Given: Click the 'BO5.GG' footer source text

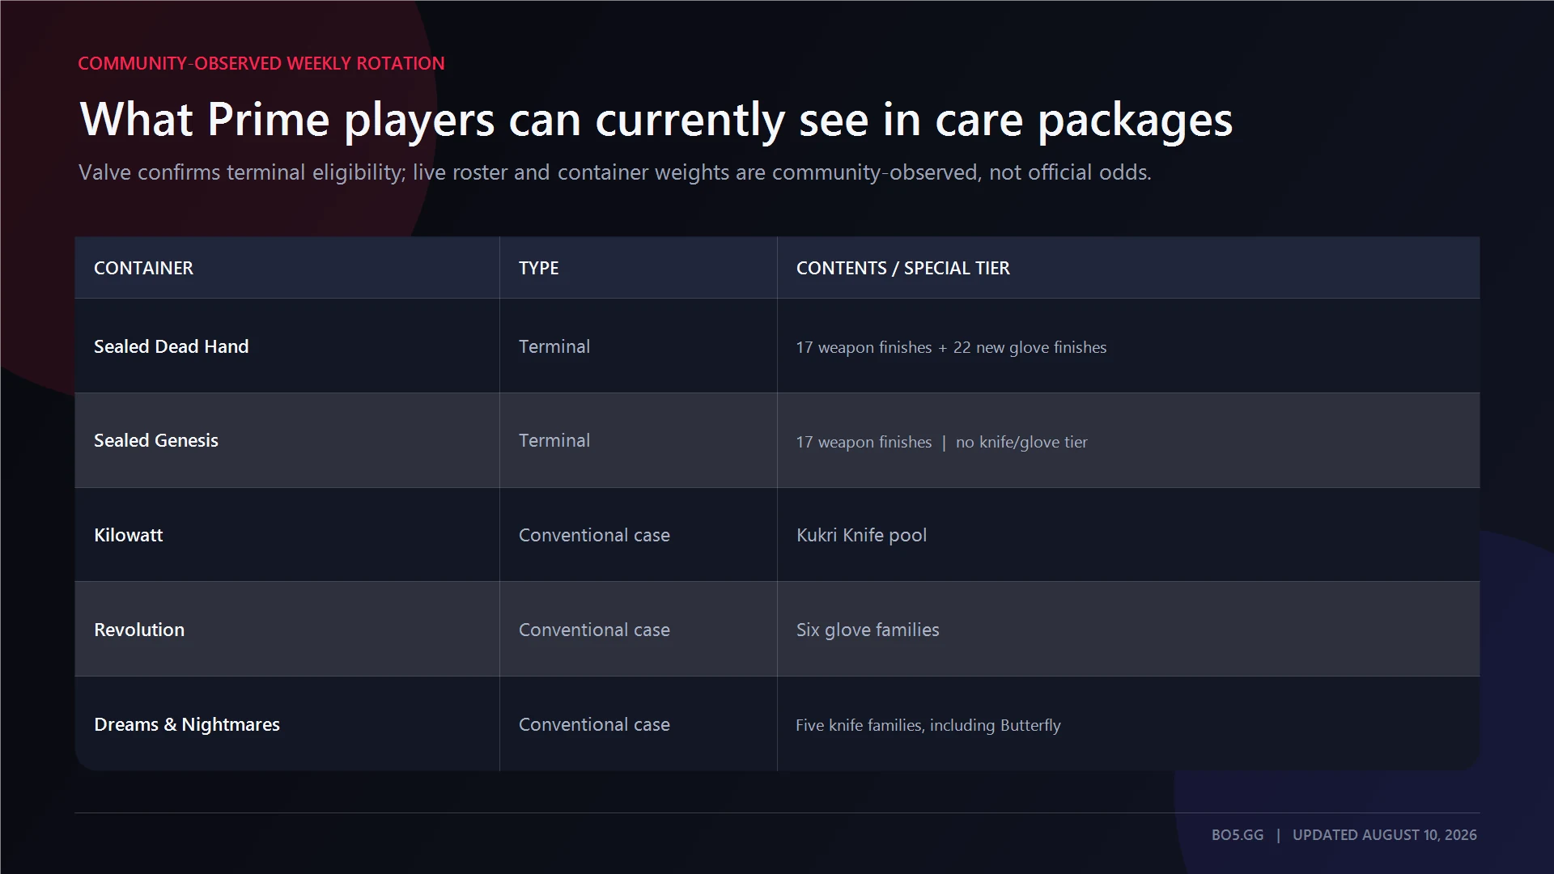Looking at the screenshot, I should click(x=1237, y=835).
